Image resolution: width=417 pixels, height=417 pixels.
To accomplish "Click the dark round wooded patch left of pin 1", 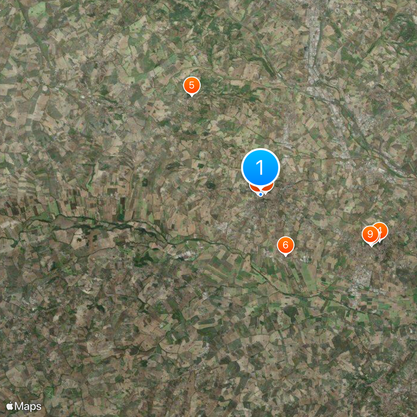I will [211, 186].
